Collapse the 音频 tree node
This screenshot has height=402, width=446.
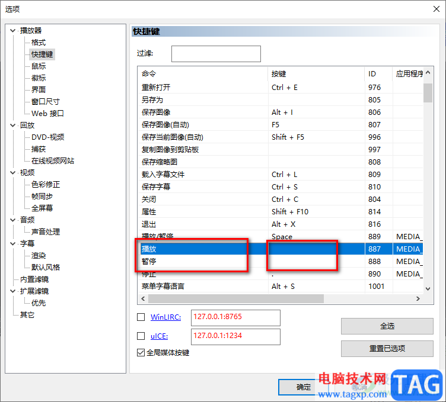(13, 220)
